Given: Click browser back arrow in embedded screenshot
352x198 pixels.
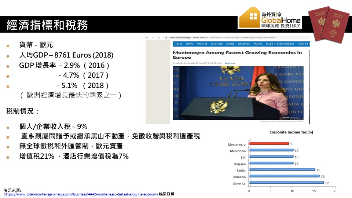Looking at the screenshot, I should pos(147,37).
